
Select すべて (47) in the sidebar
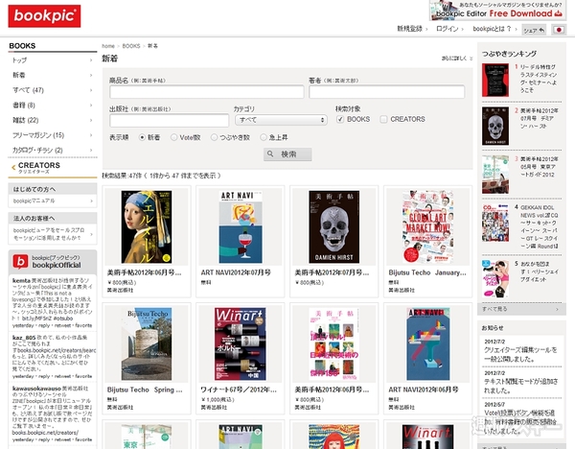(x=53, y=90)
